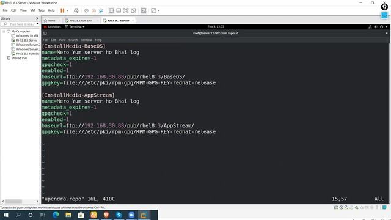
Task: Select Windows 10 x64 in library
Action: [x=27, y=36]
